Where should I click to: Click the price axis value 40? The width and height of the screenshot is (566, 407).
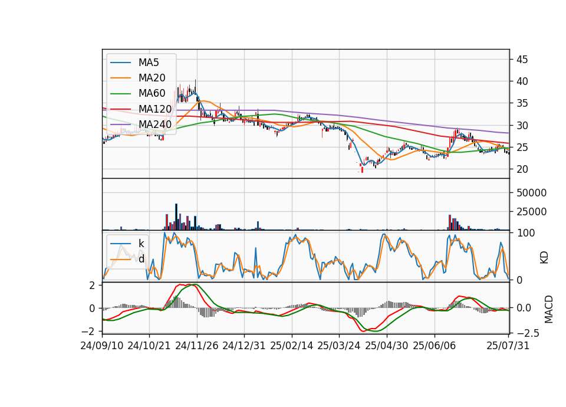(522, 81)
